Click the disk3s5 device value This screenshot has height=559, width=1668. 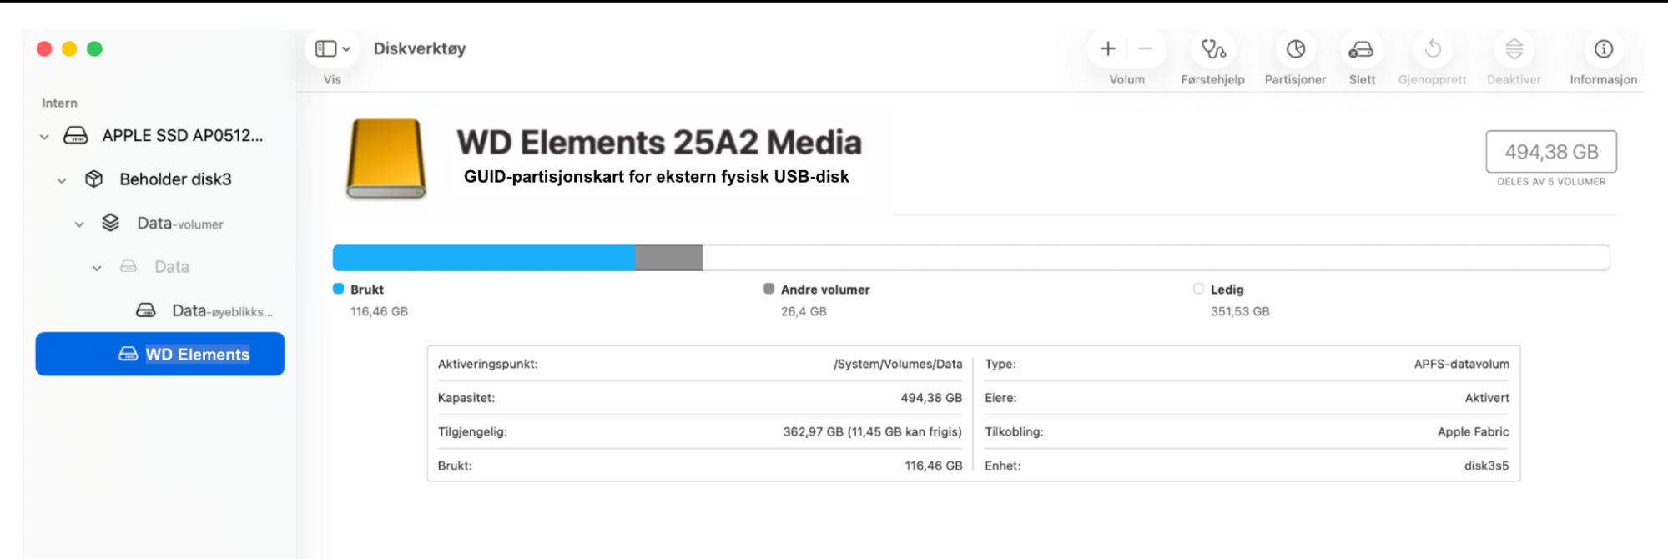(1486, 466)
